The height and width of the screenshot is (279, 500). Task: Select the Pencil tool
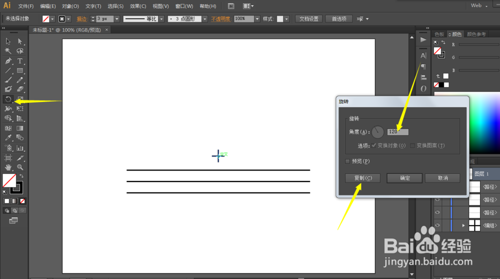coord(20,80)
